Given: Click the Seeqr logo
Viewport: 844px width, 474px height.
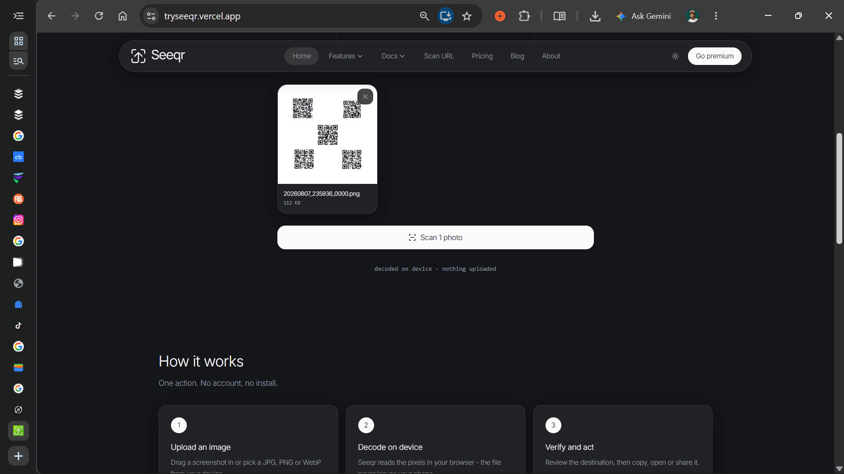Looking at the screenshot, I should coord(158,56).
